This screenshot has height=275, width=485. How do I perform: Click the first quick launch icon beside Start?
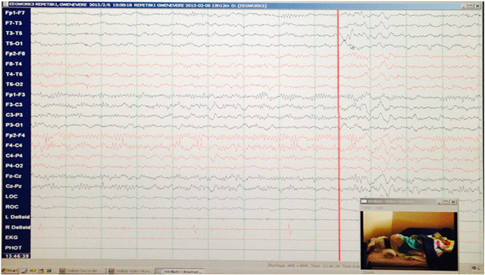(x=24, y=271)
